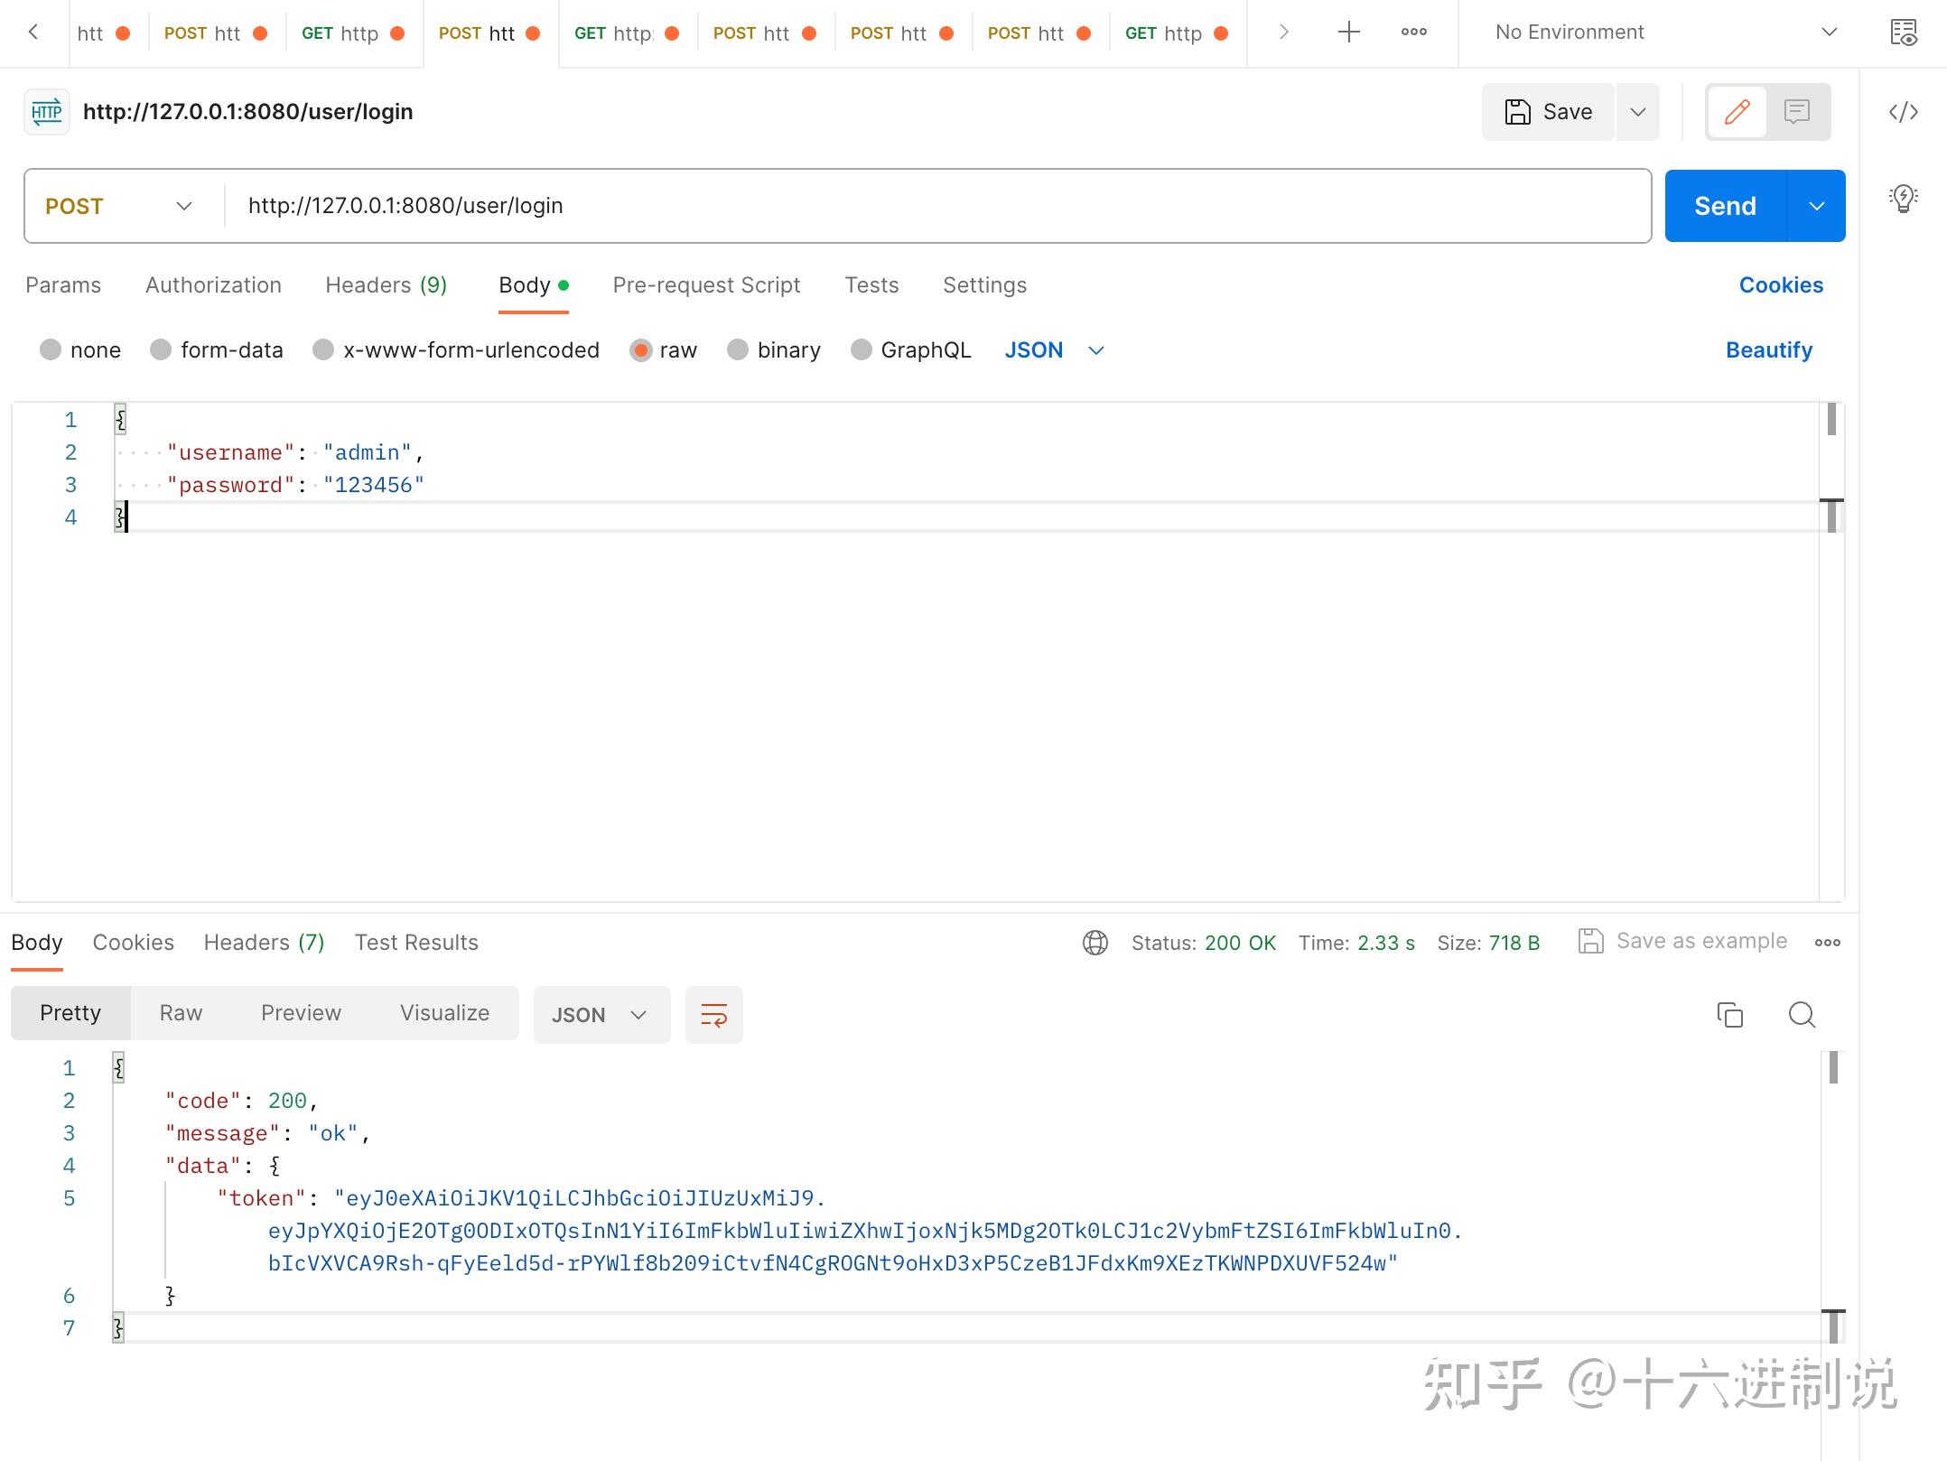Screen dimensions: 1947x1461
Task: Click inside the request URL field
Action: pyautogui.click(x=632, y=206)
